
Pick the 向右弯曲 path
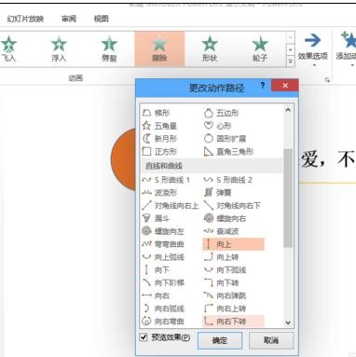[x=163, y=322]
